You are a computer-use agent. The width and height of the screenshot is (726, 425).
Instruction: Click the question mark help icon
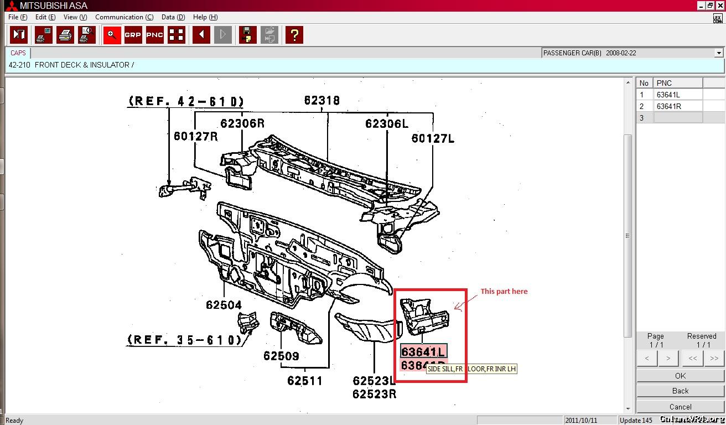(294, 35)
